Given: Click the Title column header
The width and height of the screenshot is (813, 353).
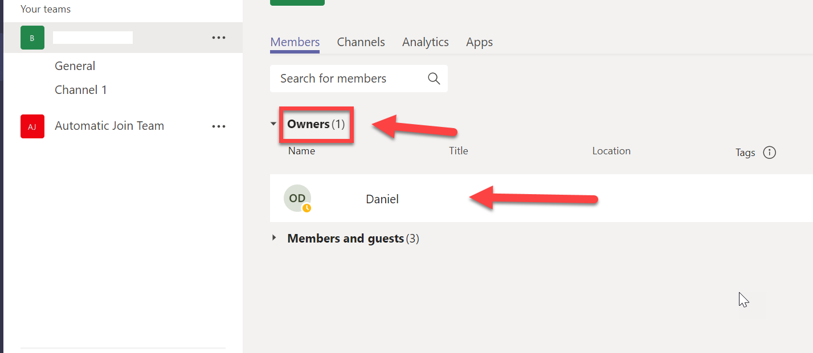Looking at the screenshot, I should tap(458, 151).
